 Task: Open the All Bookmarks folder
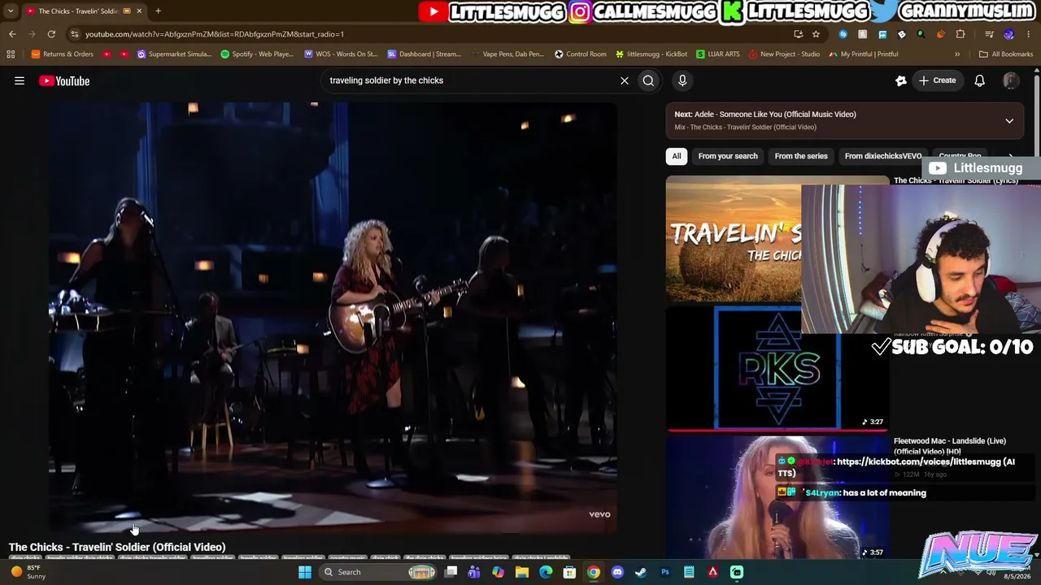pyautogui.click(x=1006, y=54)
